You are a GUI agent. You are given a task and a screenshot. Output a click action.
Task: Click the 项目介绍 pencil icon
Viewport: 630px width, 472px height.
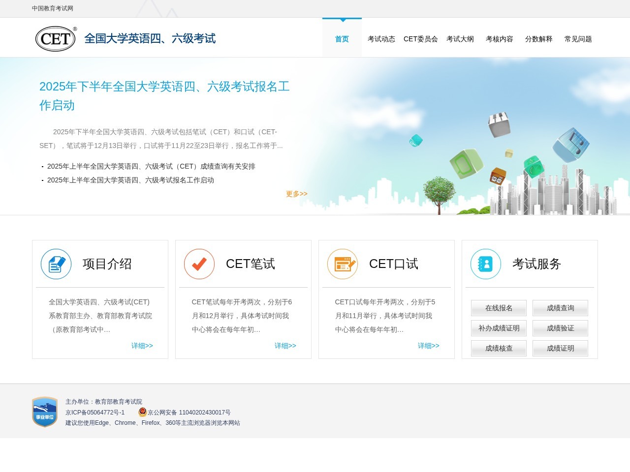click(56, 264)
